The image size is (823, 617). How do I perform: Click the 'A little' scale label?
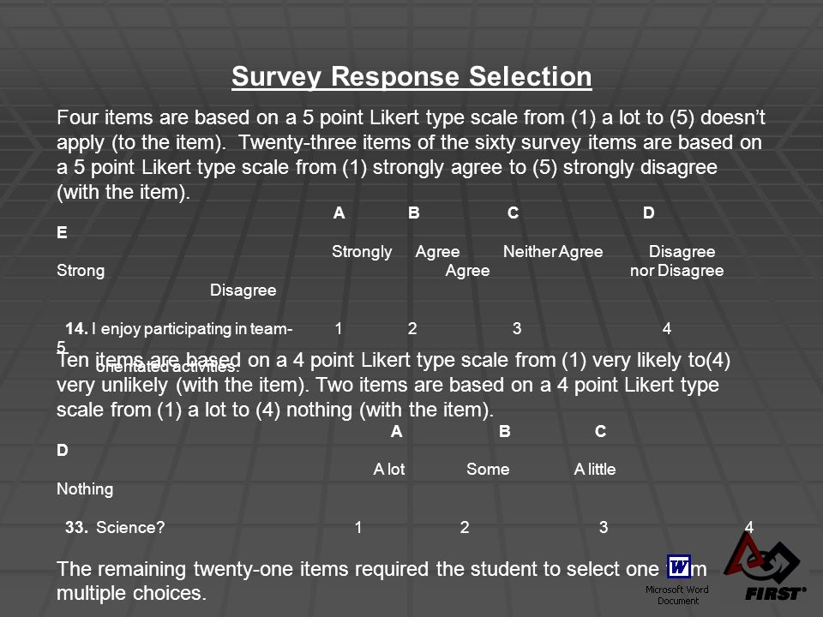coord(595,469)
